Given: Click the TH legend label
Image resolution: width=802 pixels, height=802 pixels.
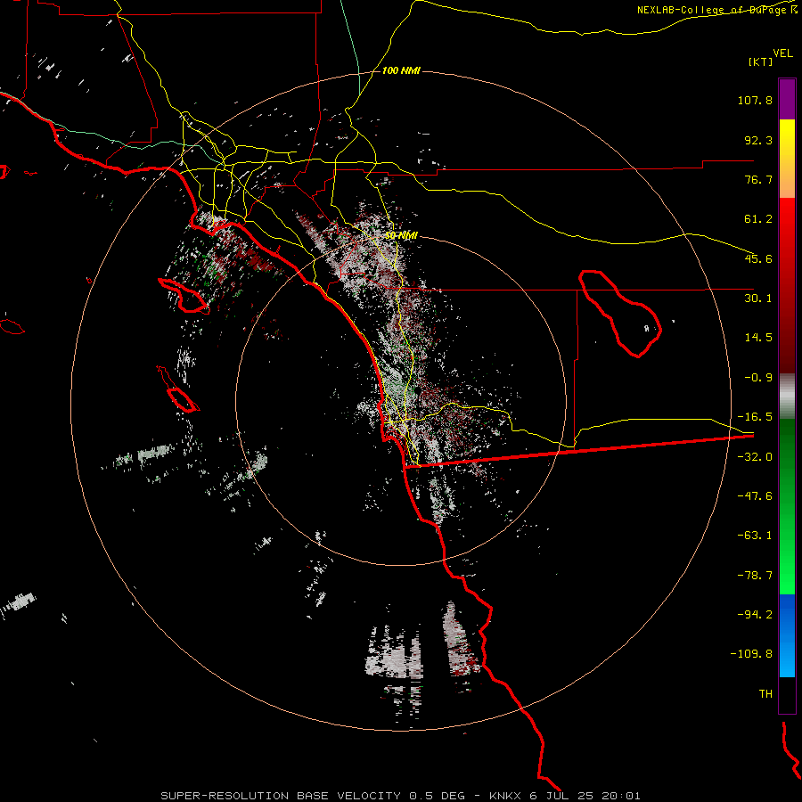Looking at the screenshot, I should [765, 693].
